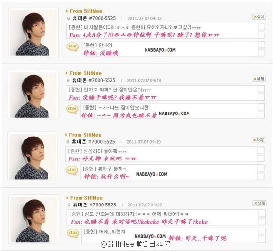Click phone icon beside 휴대폰 on 04:13 post

point(68,18)
